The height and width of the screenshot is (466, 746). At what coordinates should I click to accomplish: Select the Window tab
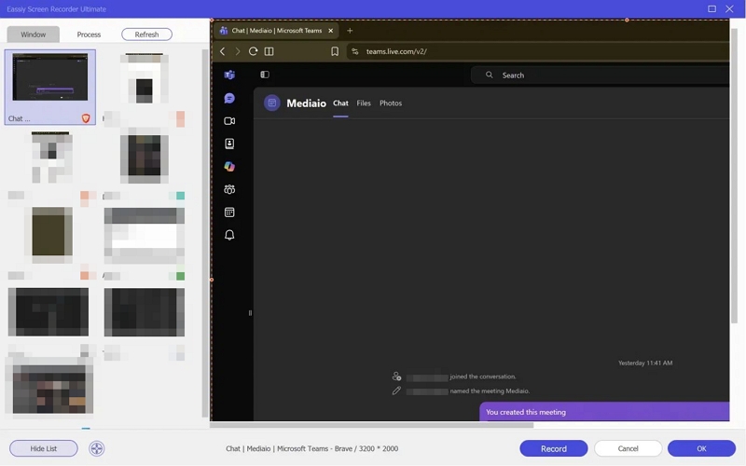pos(34,34)
